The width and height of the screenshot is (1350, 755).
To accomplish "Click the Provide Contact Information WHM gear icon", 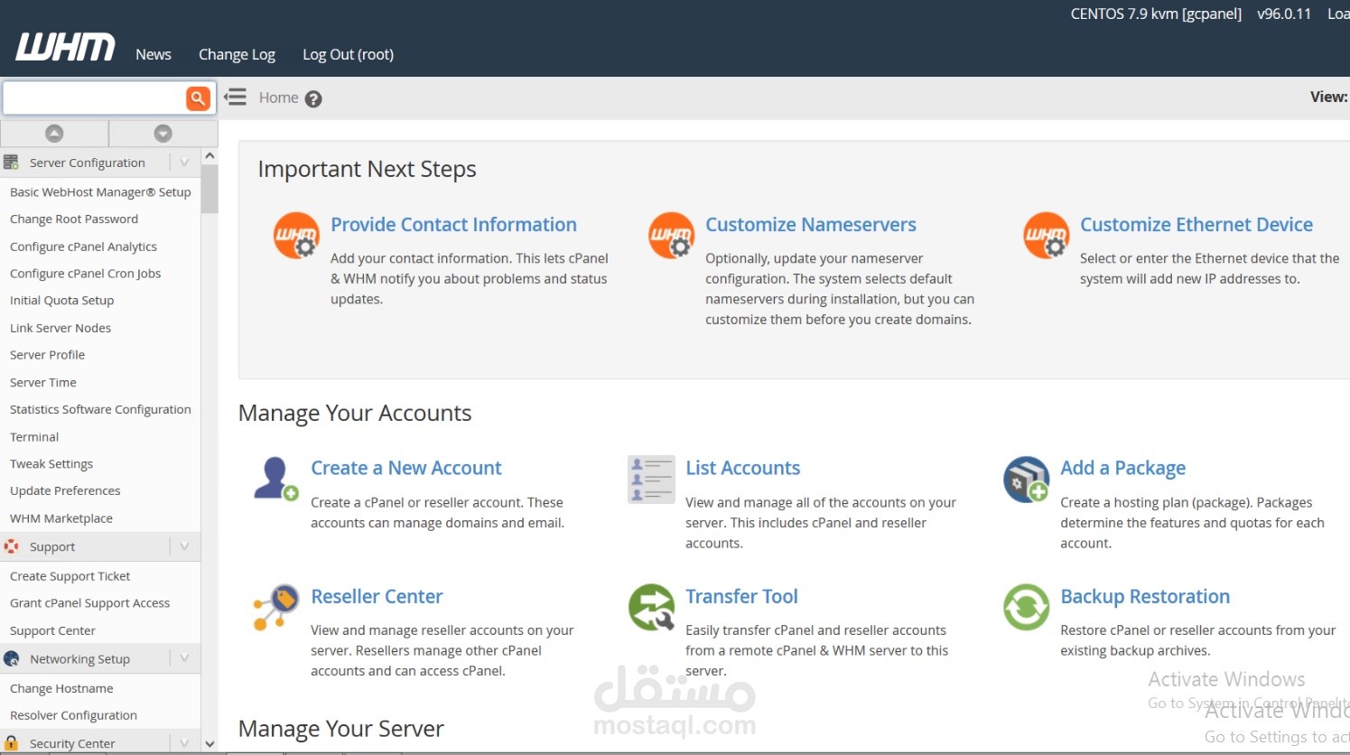I will 296,236.
